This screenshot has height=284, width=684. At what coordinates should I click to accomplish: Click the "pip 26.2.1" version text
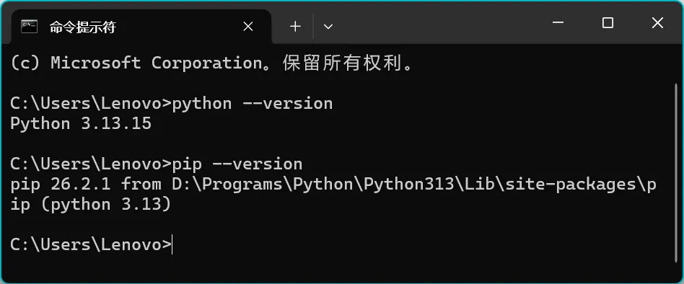[60, 185]
